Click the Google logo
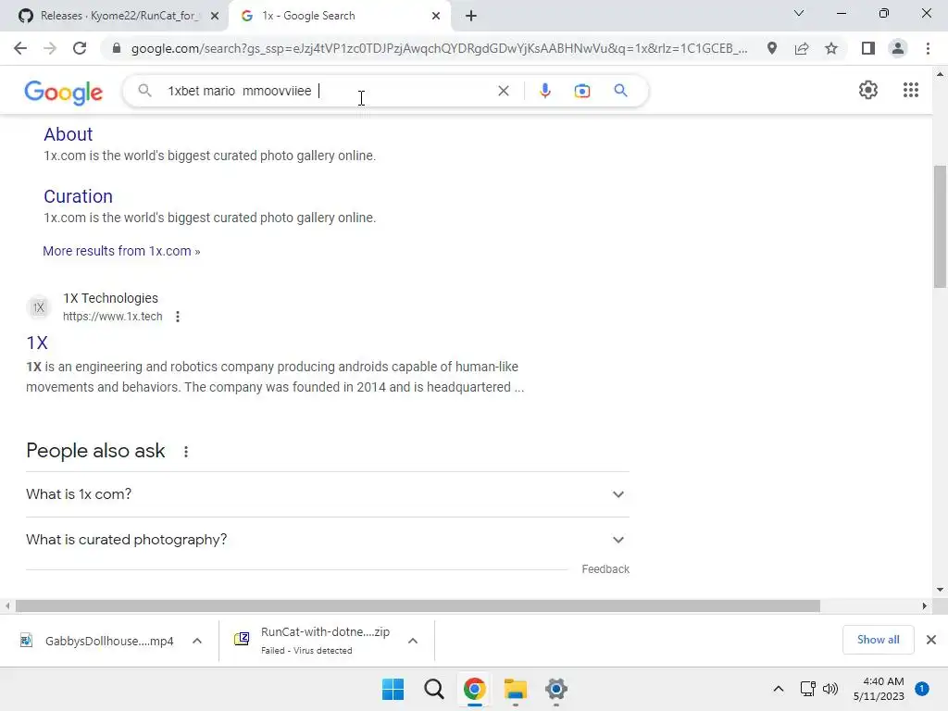Image resolution: width=948 pixels, height=711 pixels. (64, 92)
